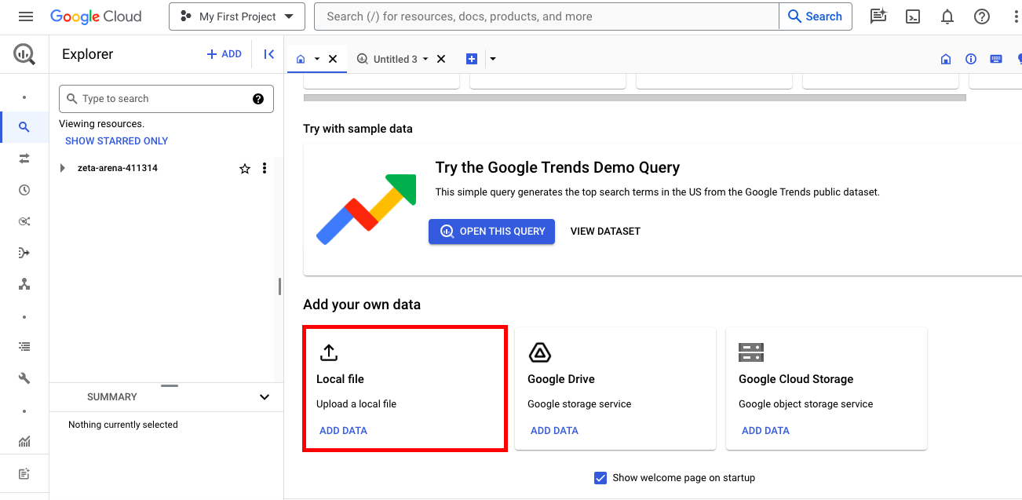
Task: Send feedback using the feedback icon
Action: click(878, 16)
